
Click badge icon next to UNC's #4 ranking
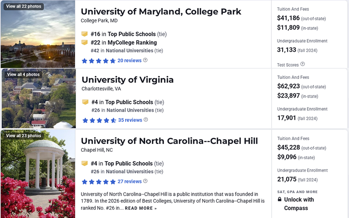(x=85, y=163)
